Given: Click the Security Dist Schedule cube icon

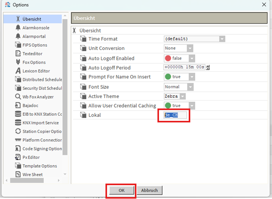Looking at the screenshot, I should tap(18, 88).
